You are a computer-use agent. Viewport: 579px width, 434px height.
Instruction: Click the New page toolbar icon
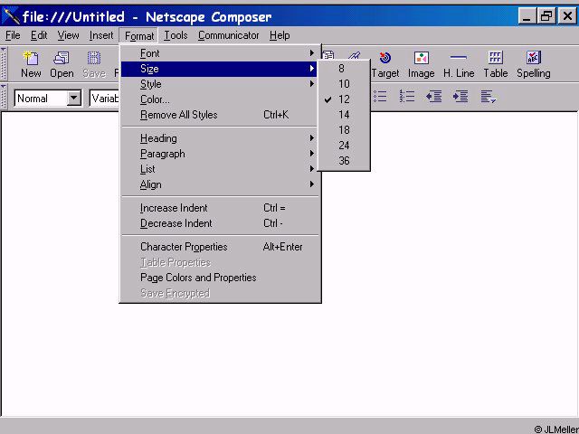click(x=31, y=64)
